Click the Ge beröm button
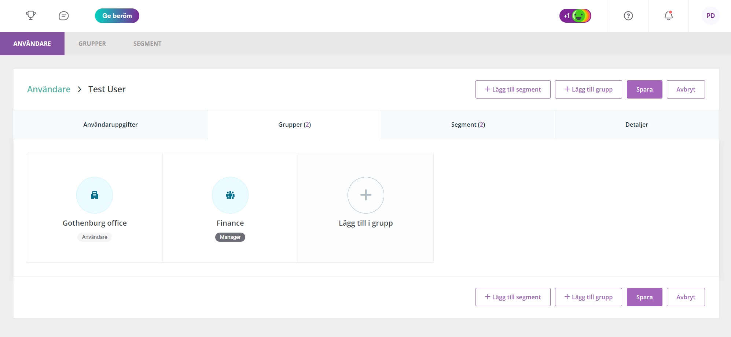 [117, 16]
